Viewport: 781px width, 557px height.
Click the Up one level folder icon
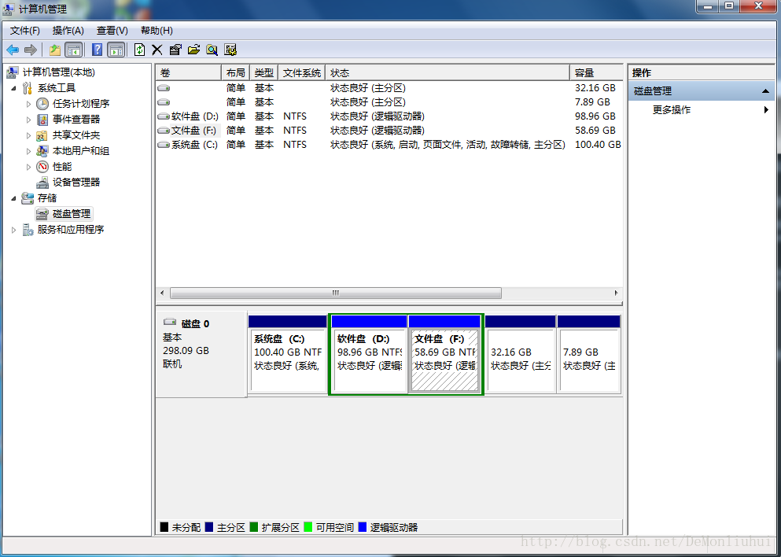point(55,50)
